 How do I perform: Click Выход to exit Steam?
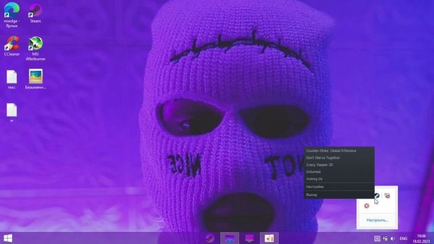pos(339,195)
